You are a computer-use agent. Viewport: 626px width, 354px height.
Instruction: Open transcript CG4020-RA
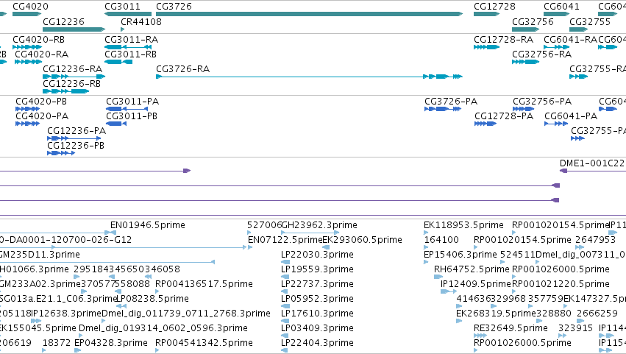click(x=28, y=62)
